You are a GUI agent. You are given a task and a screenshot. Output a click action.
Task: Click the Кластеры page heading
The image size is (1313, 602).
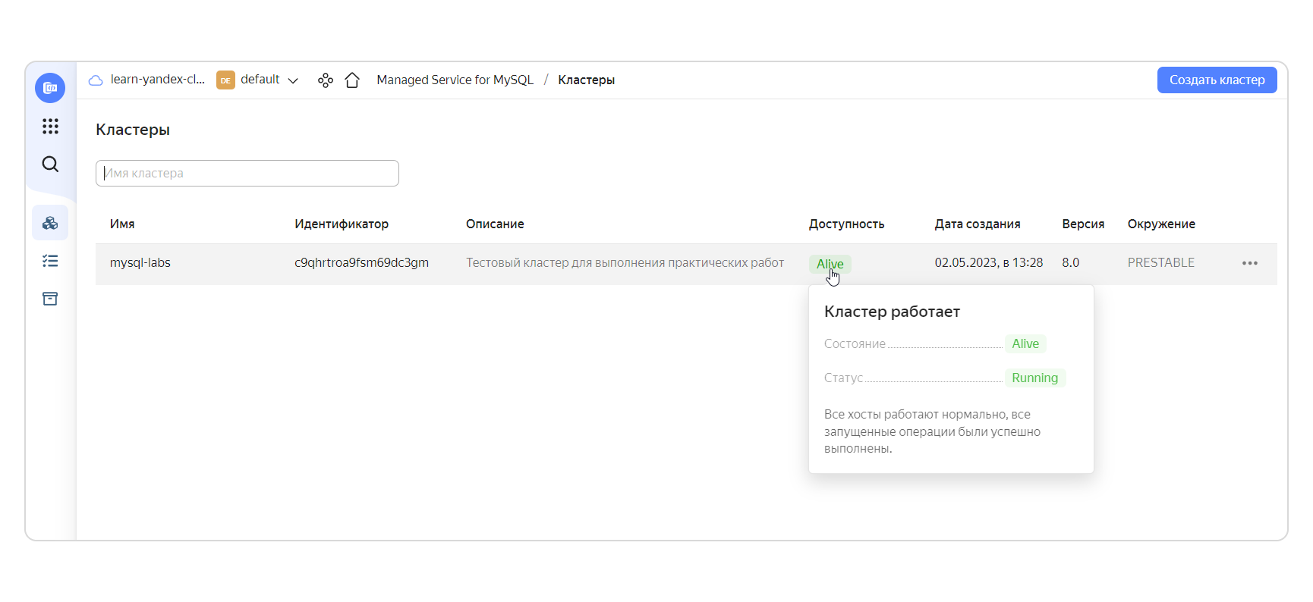(133, 130)
